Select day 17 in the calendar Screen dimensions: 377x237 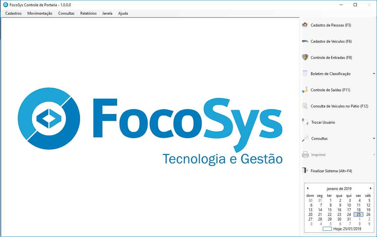point(349,210)
